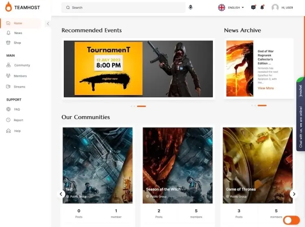Go to Members in sidebar
305x227 pixels.
tap(20, 76)
